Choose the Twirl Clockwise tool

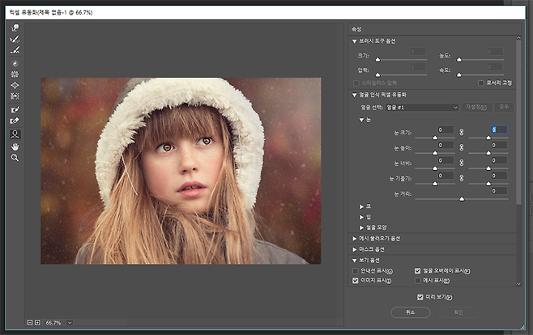click(15, 62)
